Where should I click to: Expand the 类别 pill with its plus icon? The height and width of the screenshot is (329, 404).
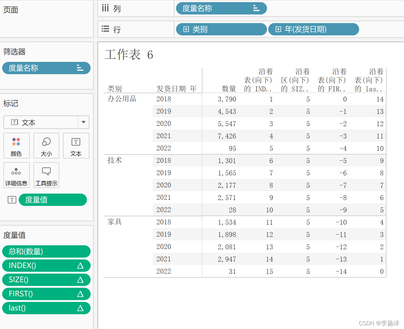(x=186, y=29)
